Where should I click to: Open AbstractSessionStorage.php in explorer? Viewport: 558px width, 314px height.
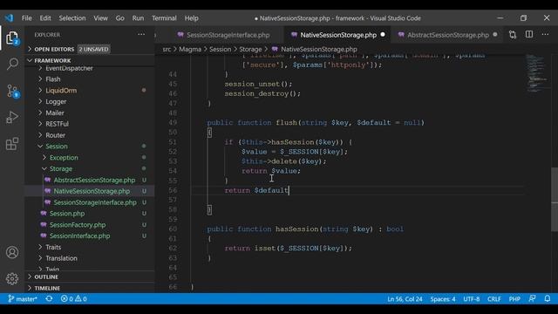pyautogui.click(x=94, y=181)
